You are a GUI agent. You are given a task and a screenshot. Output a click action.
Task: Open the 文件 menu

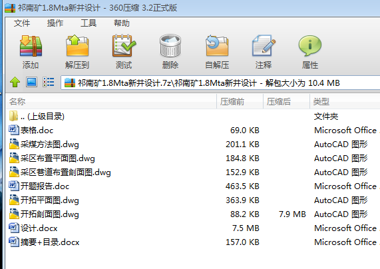(x=22, y=23)
